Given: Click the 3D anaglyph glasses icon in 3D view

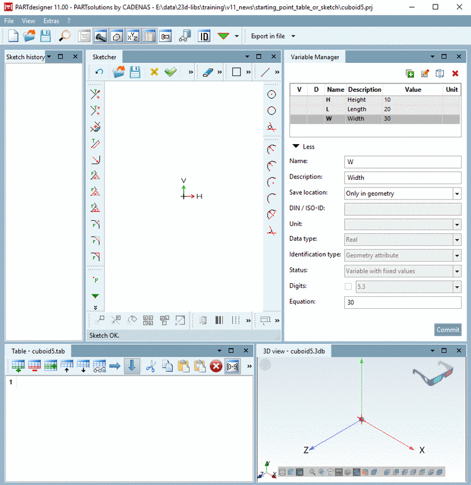Looking at the screenshot, I should click(434, 373).
